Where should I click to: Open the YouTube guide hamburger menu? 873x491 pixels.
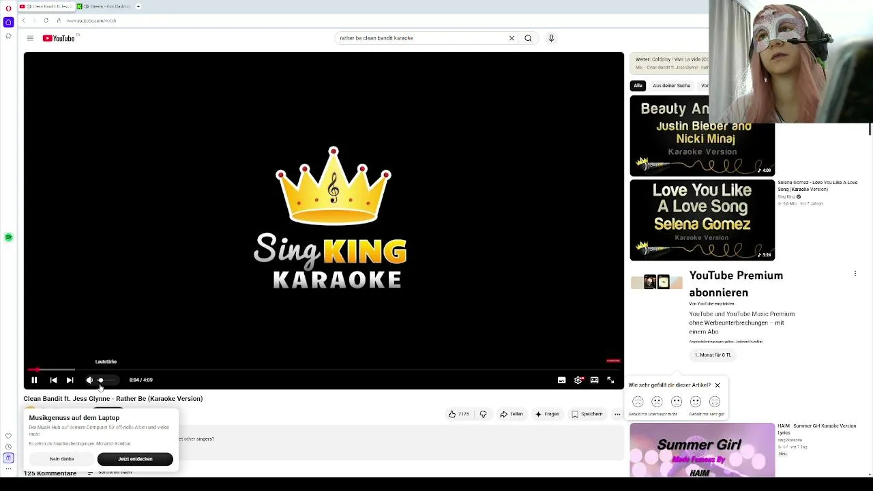click(x=30, y=38)
